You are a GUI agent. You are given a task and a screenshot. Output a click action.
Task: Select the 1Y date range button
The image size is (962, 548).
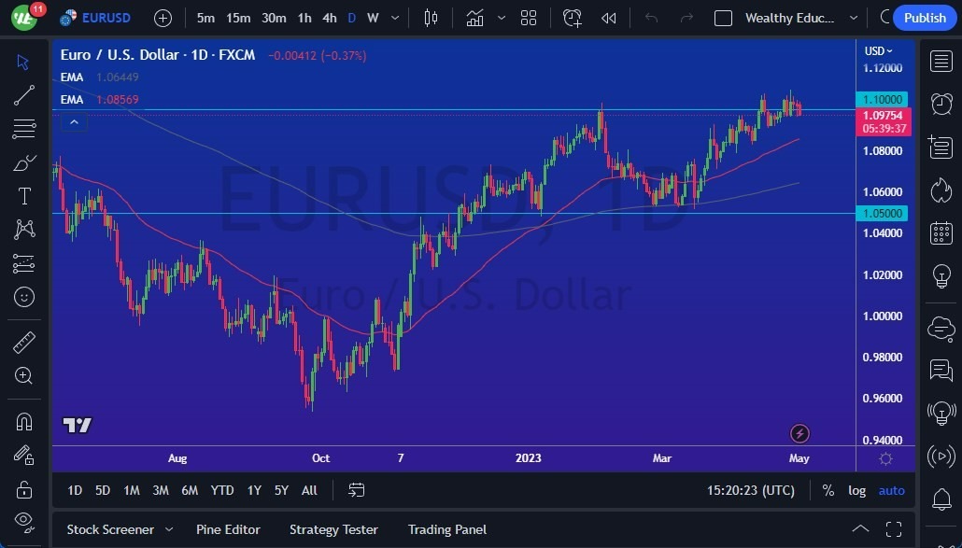click(253, 489)
